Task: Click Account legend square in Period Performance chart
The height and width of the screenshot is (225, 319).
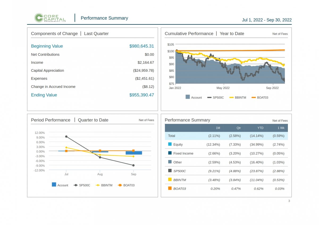Action: [x=54, y=185]
